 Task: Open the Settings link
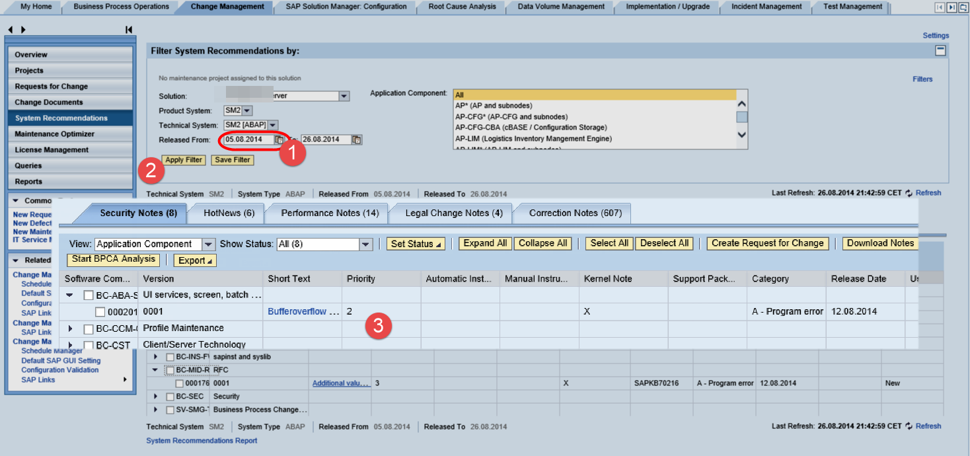936,36
